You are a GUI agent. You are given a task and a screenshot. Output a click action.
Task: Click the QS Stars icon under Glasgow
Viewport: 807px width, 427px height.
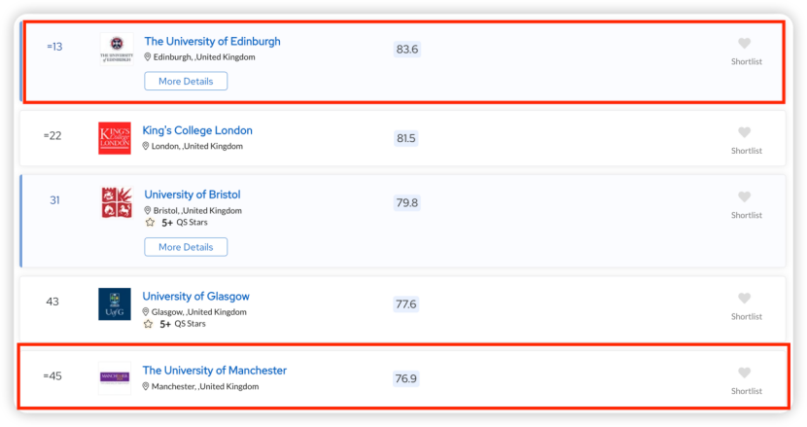click(x=149, y=324)
